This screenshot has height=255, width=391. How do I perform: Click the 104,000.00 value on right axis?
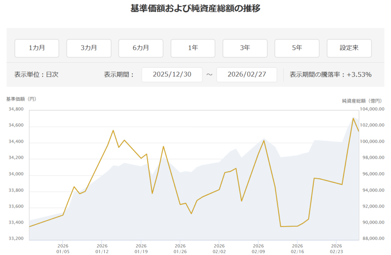[x=375, y=110]
